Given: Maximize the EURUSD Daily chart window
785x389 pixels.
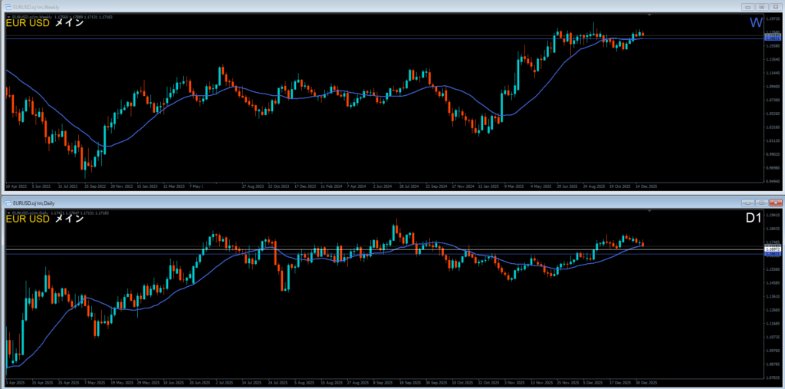Looking at the screenshot, I should point(761,202).
